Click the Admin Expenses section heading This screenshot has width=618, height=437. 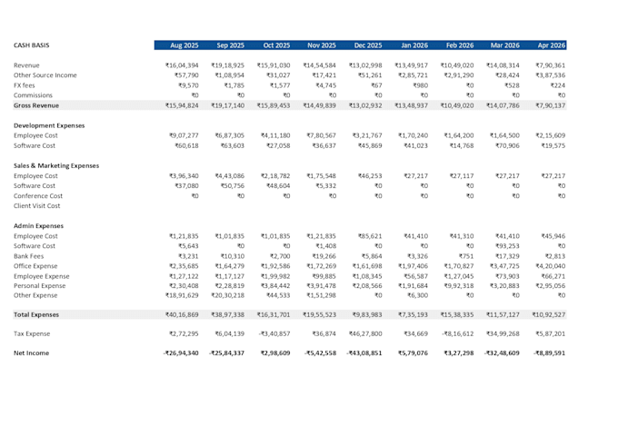click(x=38, y=226)
